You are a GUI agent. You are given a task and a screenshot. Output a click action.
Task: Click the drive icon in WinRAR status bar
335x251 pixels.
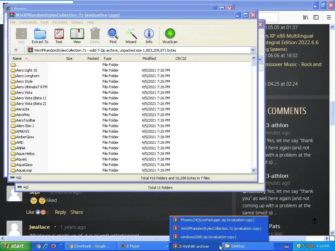tap(12, 177)
